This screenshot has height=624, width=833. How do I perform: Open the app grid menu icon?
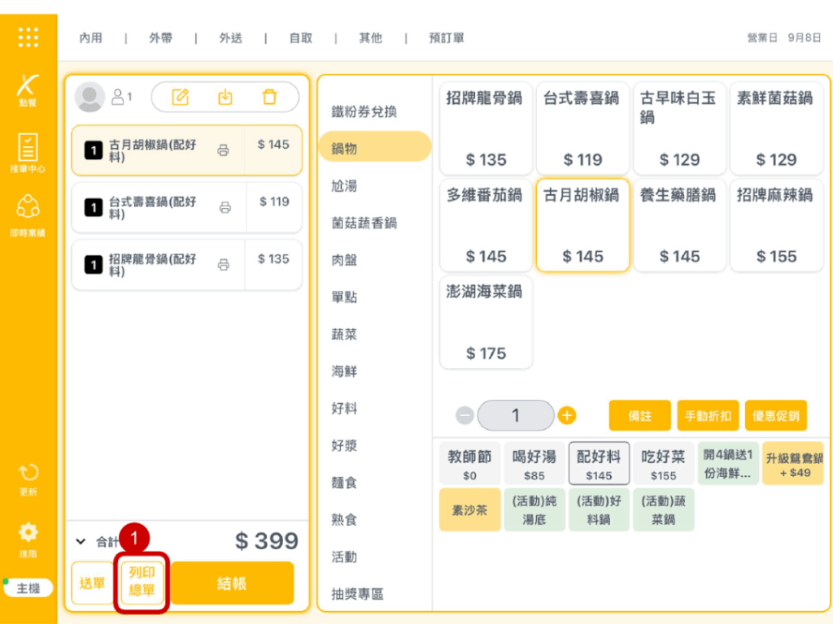pyautogui.click(x=28, y=37)
